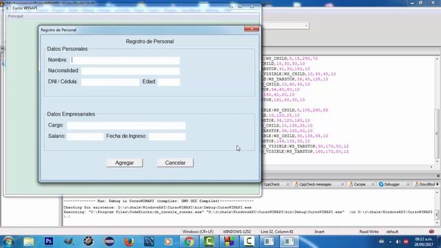Screen dimensions: 441x248
Task: Open Windows Explorer from the taskbar
Action: [29, 242]
